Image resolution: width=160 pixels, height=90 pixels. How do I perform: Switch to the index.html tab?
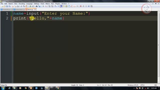19,9
